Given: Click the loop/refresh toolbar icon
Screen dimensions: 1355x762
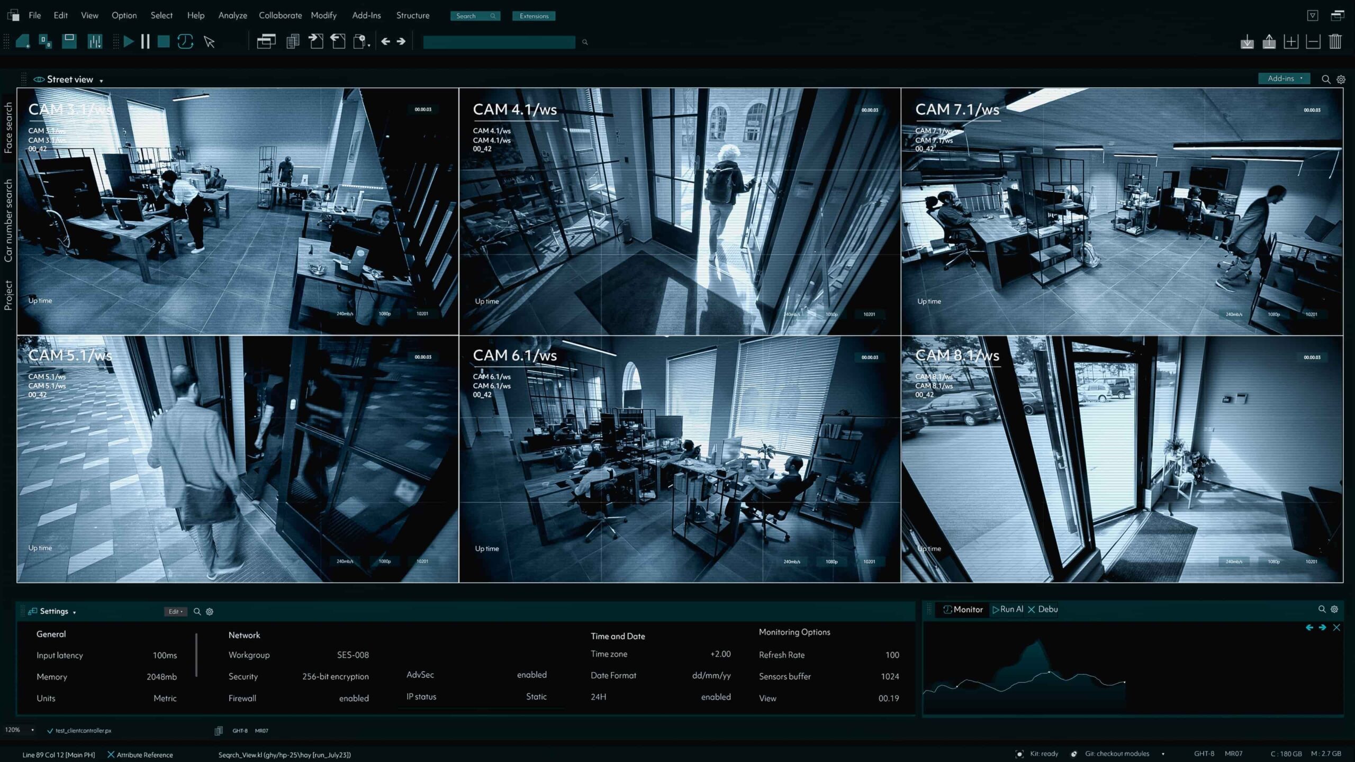Looking at the screenshot, I should [x=186, y=41].
